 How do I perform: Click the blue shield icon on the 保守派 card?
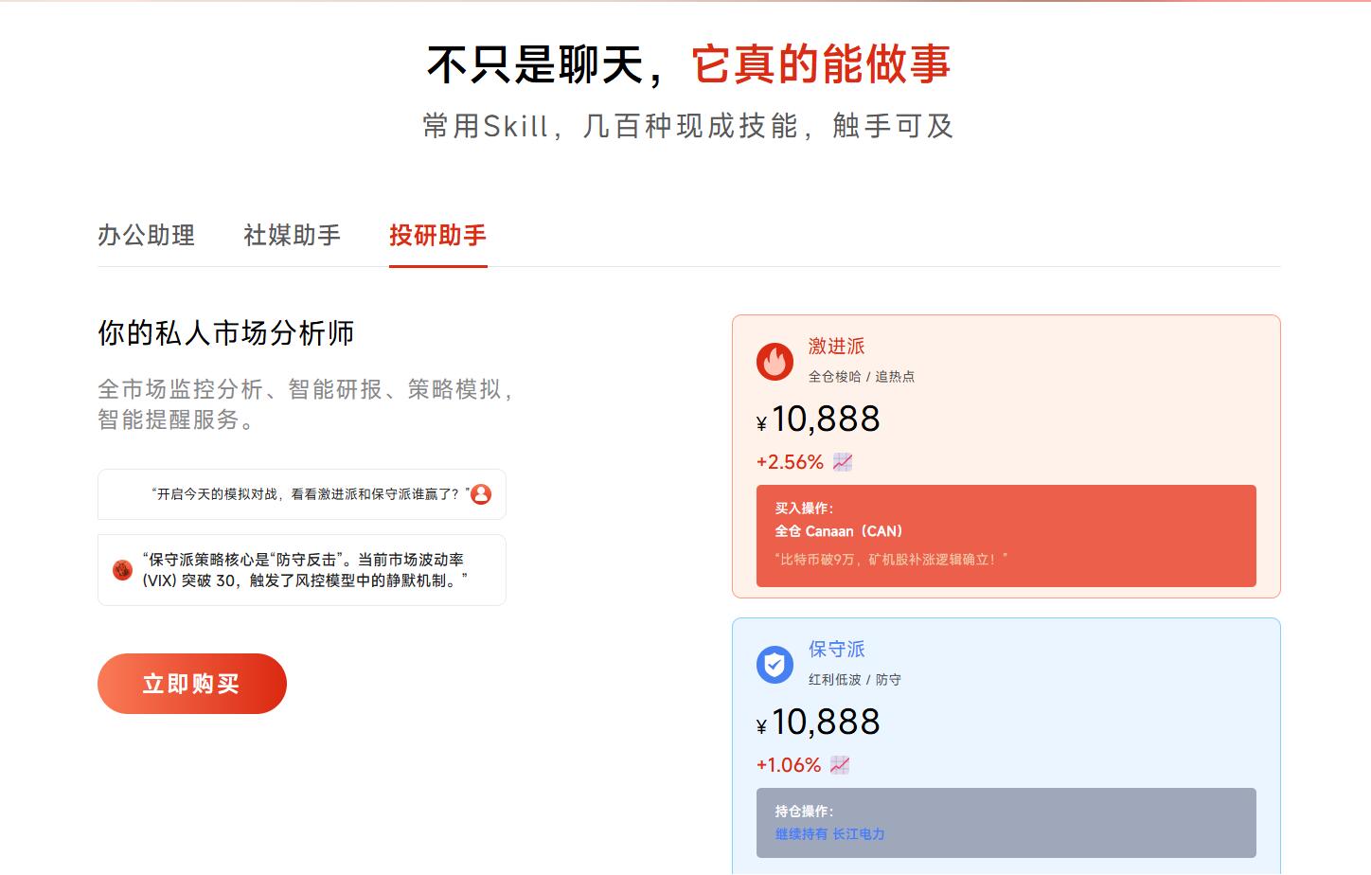tap(775, 665)
